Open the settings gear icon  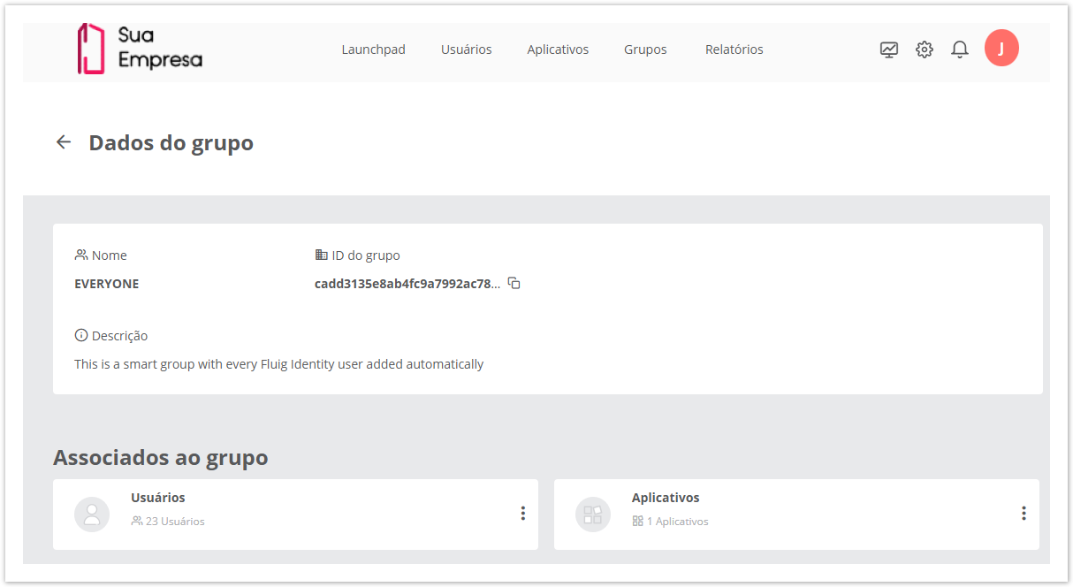[x=925, y=50]
